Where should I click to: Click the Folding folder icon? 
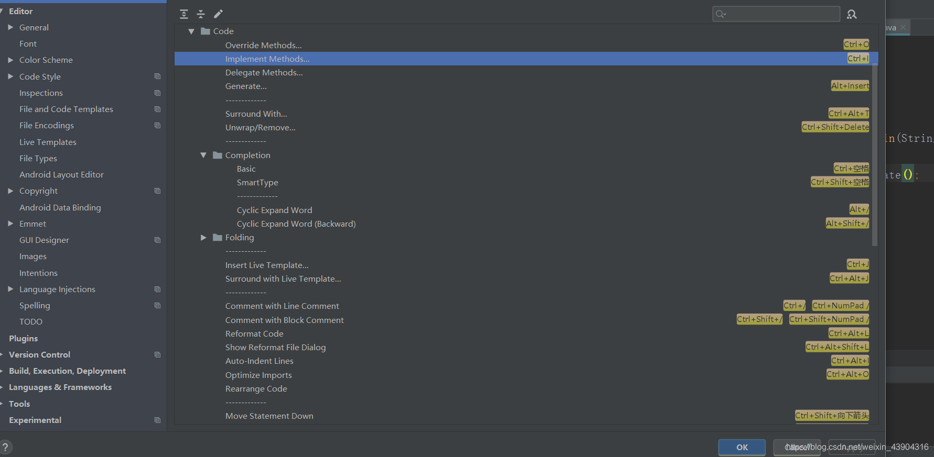tap(218, 238)
